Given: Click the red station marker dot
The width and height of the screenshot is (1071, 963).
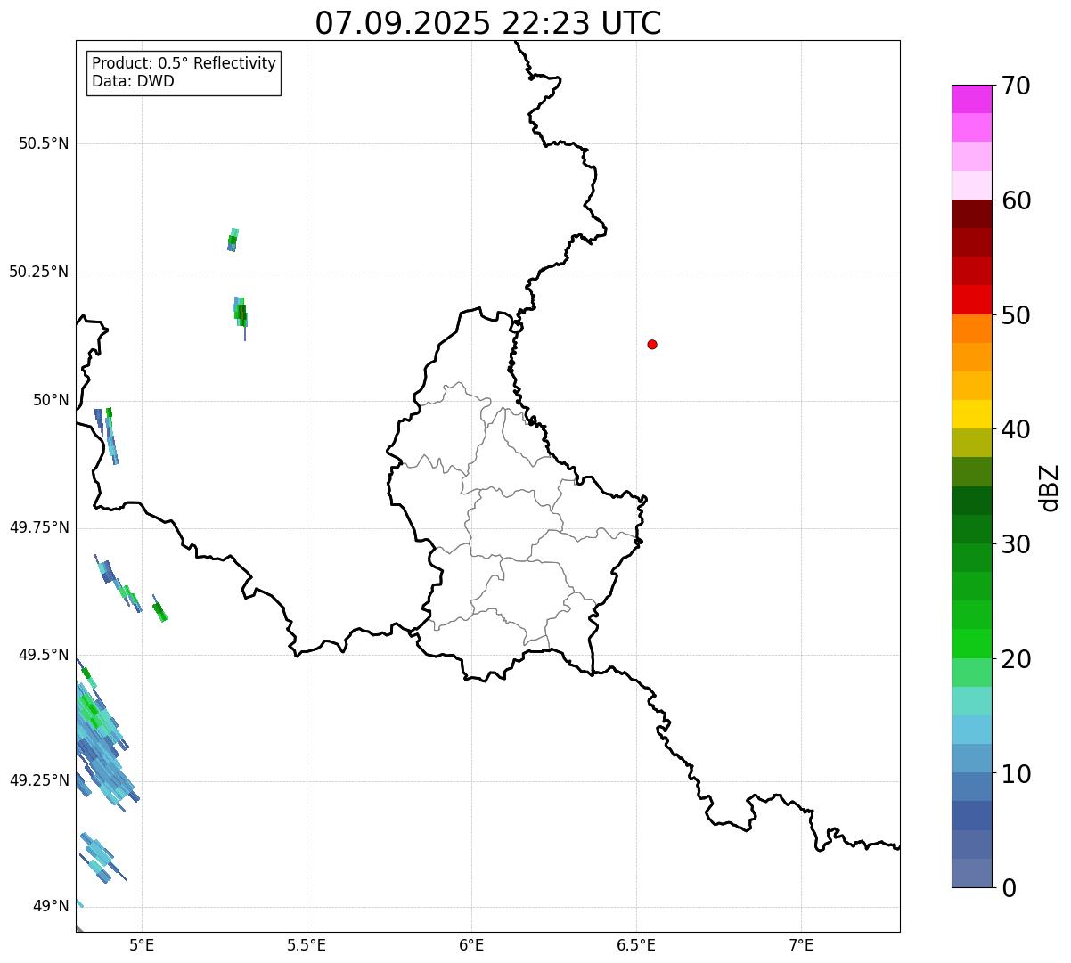Looking at the screenshot, I should 652,344.
